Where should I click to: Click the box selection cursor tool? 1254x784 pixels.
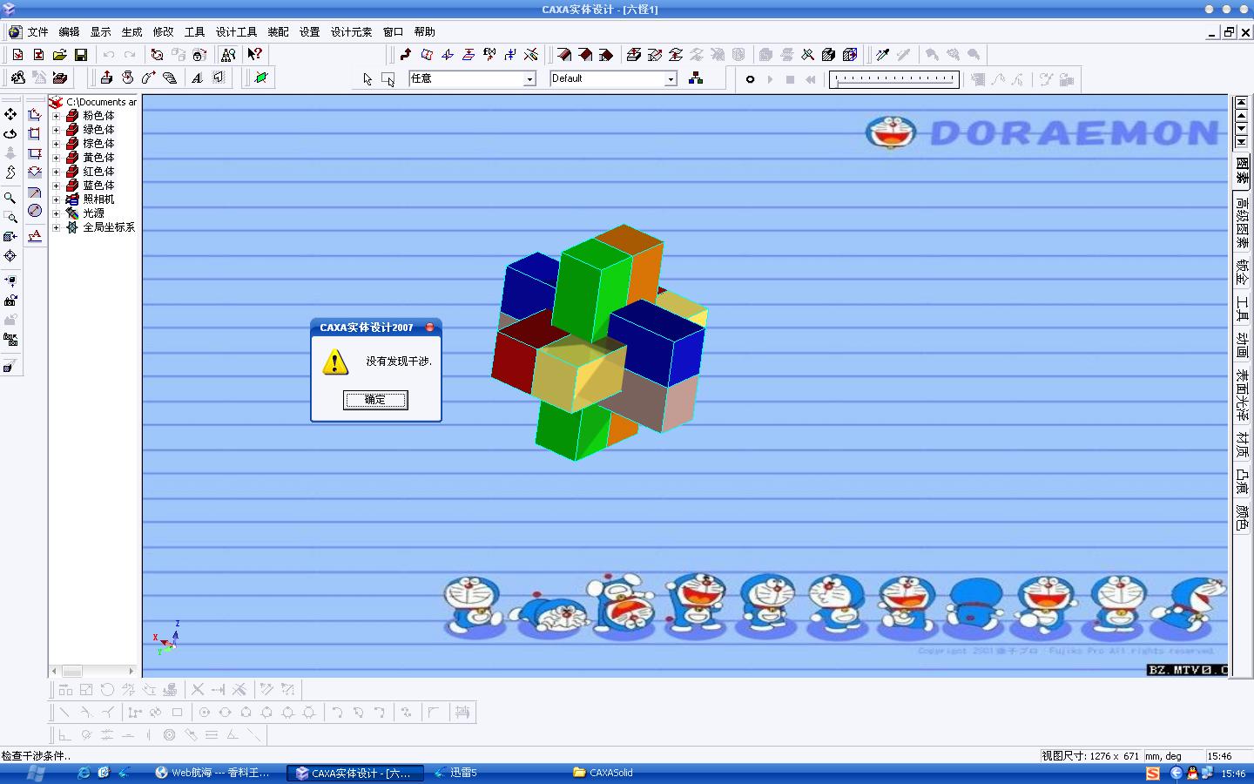388,79
